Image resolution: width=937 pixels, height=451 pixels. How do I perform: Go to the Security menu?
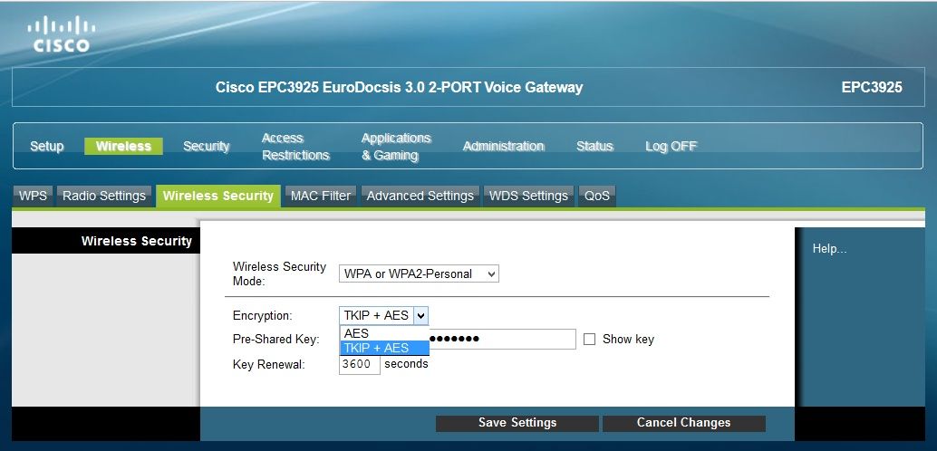207,147
